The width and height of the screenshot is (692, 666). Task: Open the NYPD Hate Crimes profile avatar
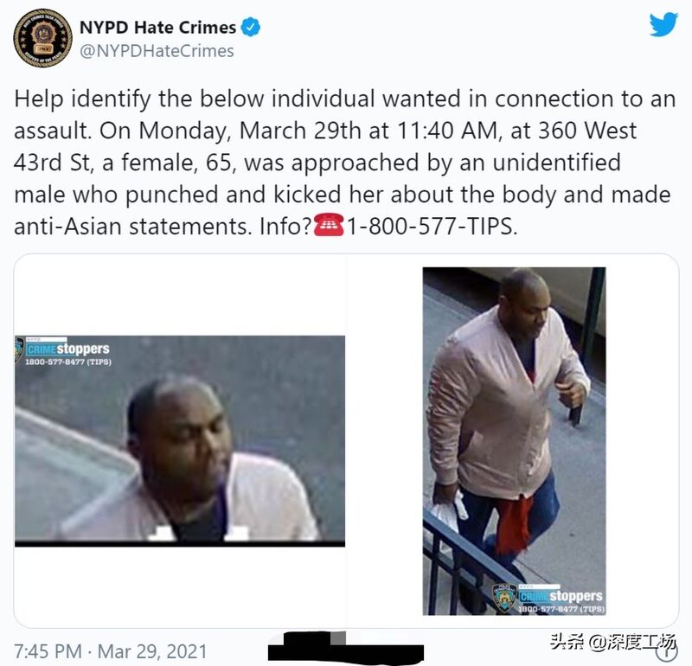[x=42, y=38]
